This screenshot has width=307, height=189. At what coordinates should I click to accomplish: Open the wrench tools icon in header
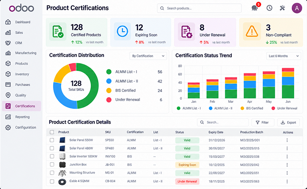coord(282,8)
